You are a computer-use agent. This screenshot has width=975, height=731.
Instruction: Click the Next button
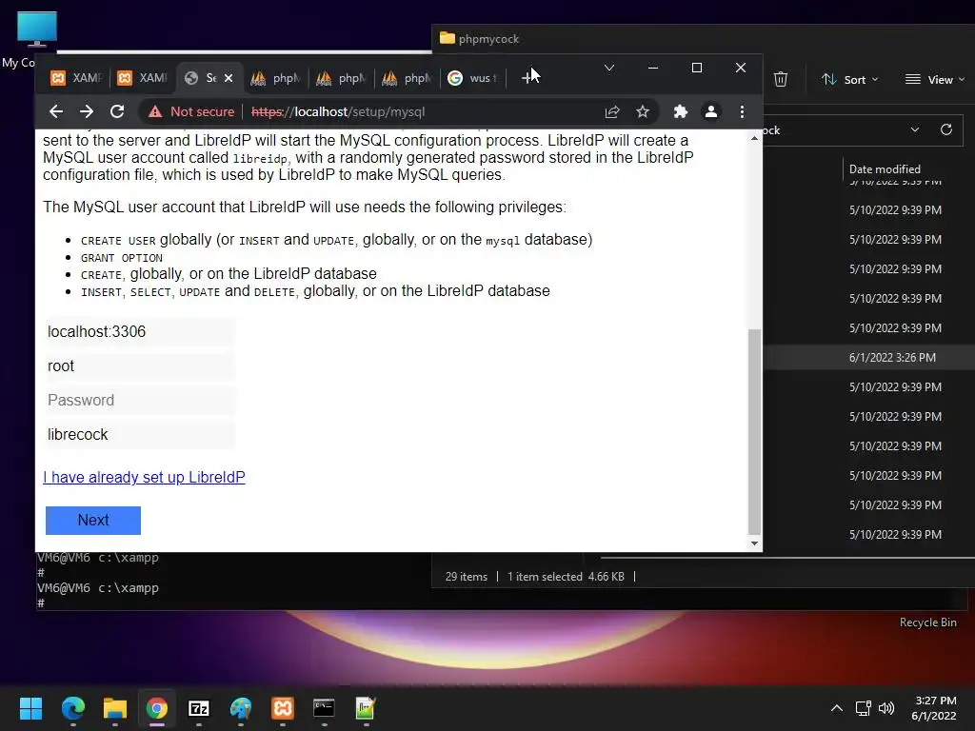[x=93, y=521]
